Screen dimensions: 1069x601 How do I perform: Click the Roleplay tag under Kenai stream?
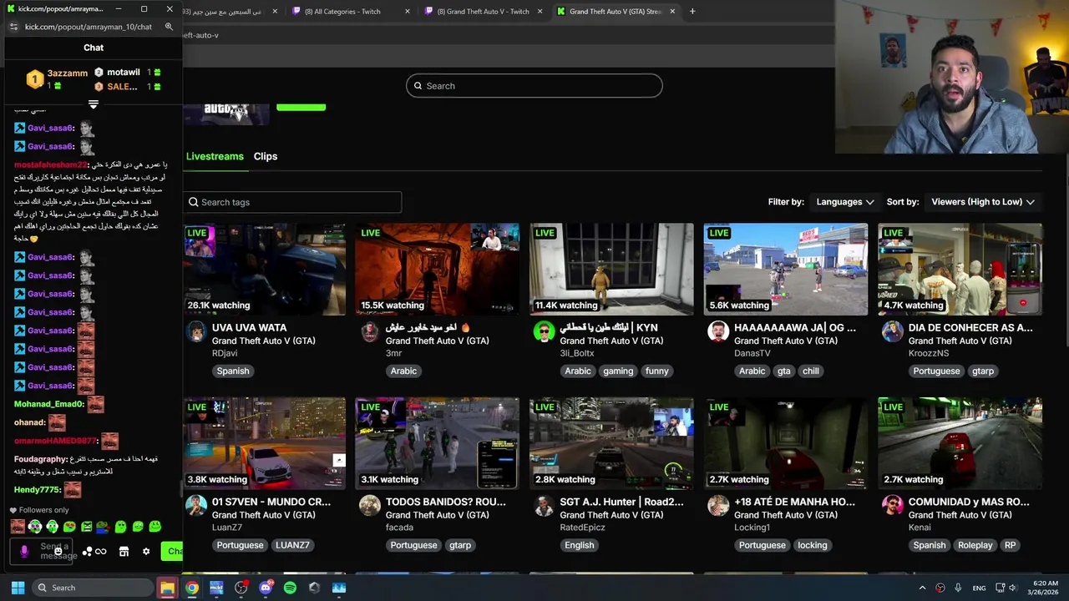click(975, 545)
